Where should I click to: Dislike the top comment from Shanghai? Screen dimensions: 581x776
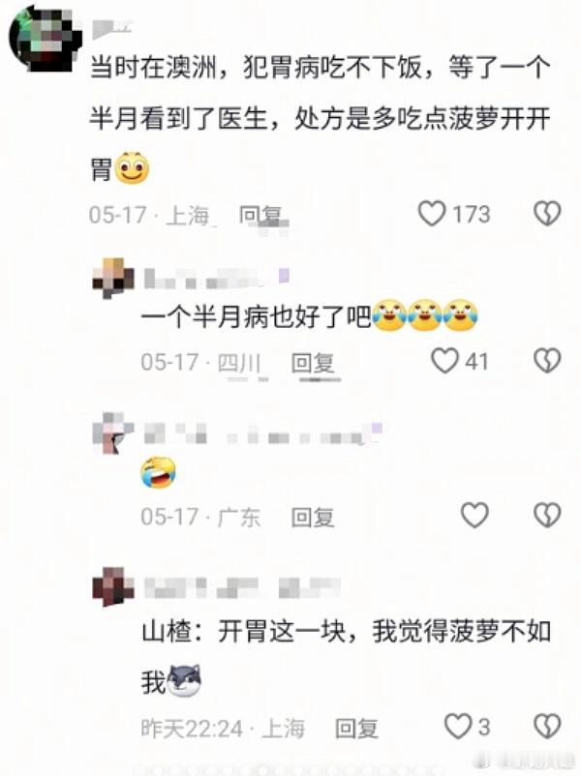pyautogui.click(x=547, y=214)
